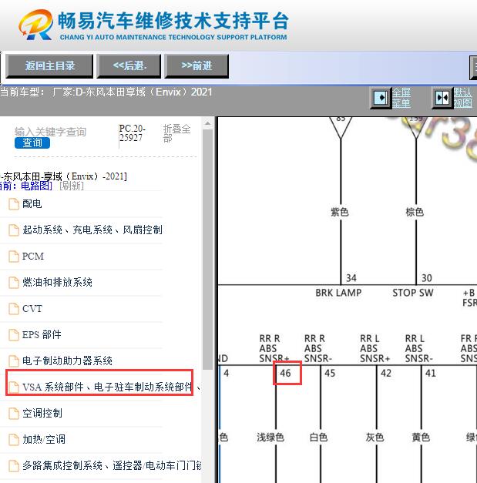Click pin 45 in wiring diagram

[330, 374]
